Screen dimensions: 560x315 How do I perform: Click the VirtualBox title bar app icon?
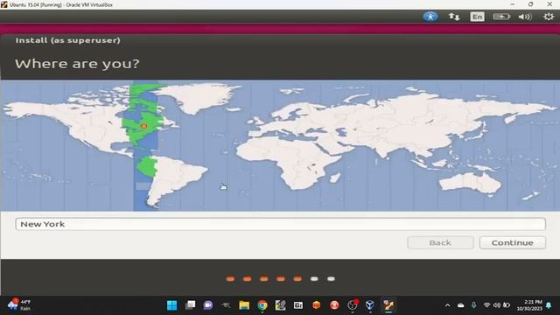click(3, 4)
